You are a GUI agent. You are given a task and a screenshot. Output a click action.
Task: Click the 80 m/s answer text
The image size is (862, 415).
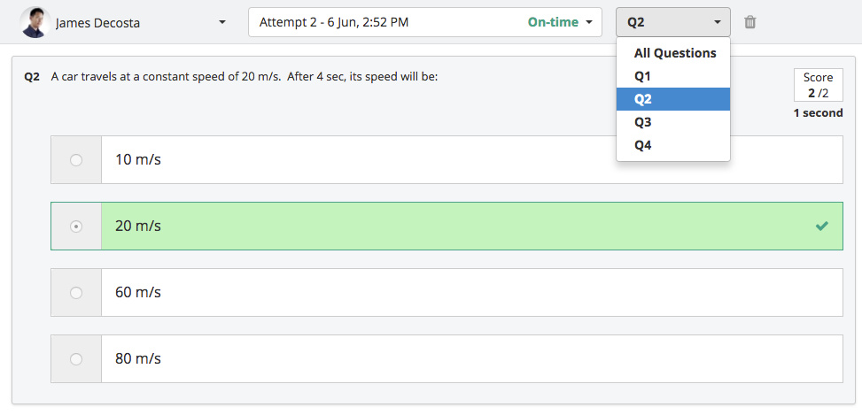click(x=138, y=359)
